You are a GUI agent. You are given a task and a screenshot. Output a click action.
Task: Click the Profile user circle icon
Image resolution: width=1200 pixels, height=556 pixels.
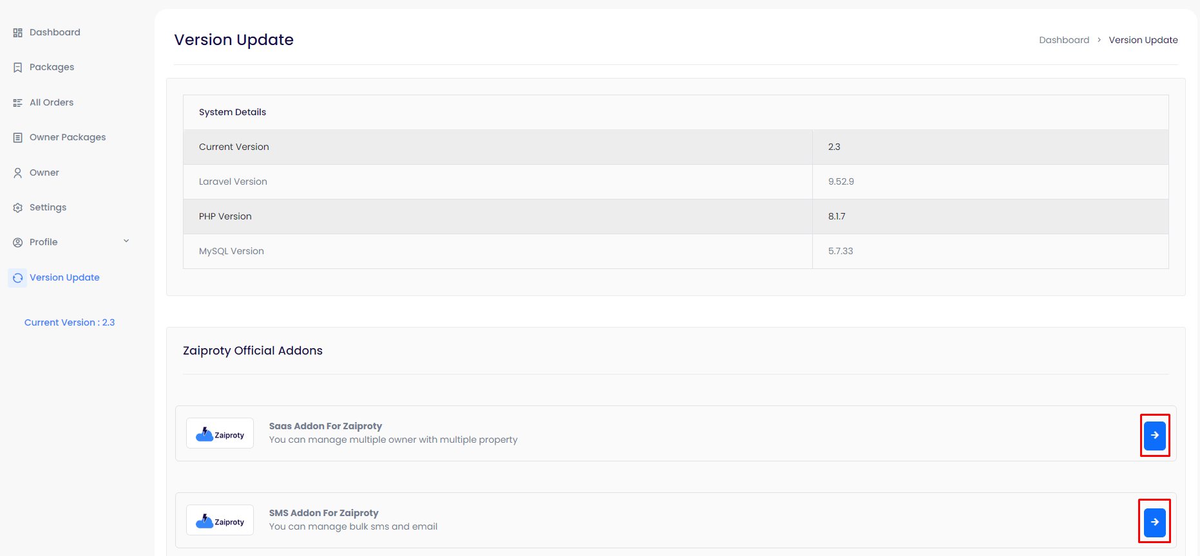point(17,243)
